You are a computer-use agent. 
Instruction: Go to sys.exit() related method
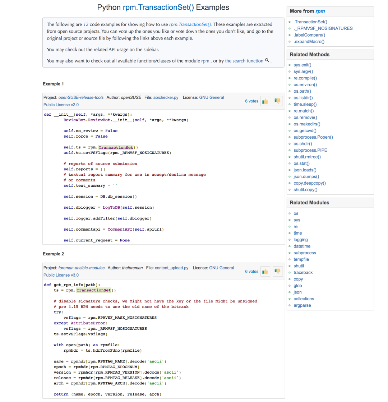302,65
